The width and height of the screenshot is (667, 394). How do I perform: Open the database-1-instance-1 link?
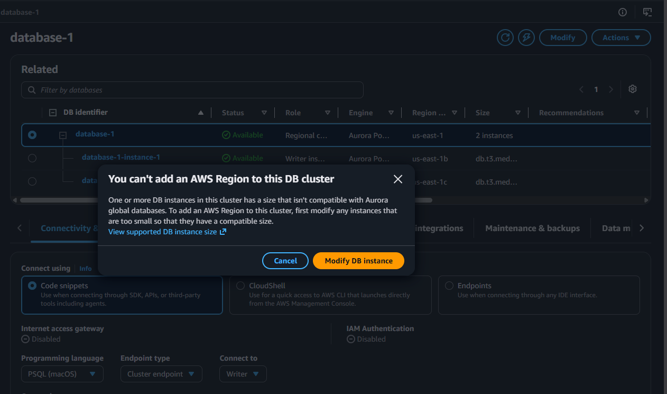click(121, 157)
